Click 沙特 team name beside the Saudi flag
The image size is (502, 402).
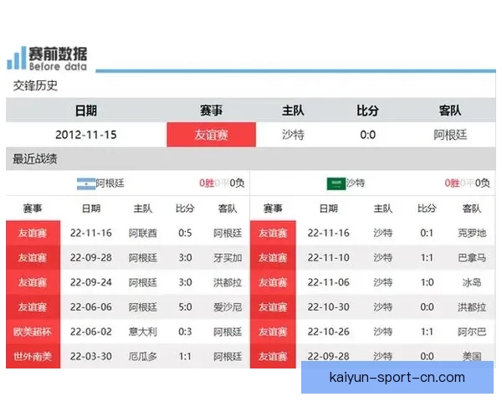[356, 183]
